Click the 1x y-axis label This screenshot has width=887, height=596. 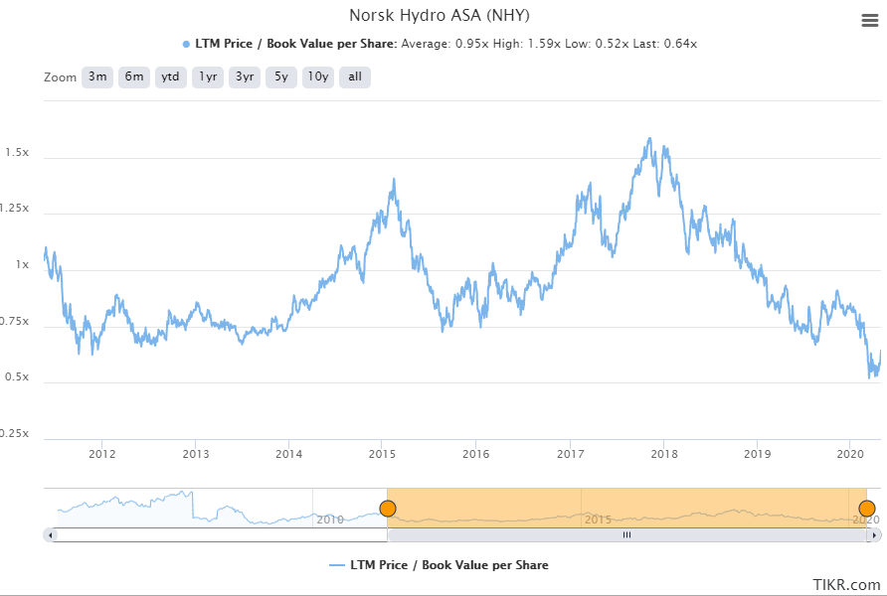(22, 265)
